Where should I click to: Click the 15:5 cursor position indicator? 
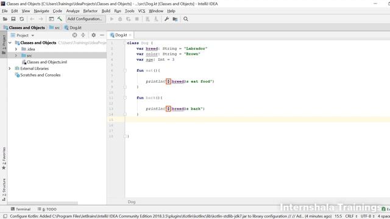coord(338,217)
